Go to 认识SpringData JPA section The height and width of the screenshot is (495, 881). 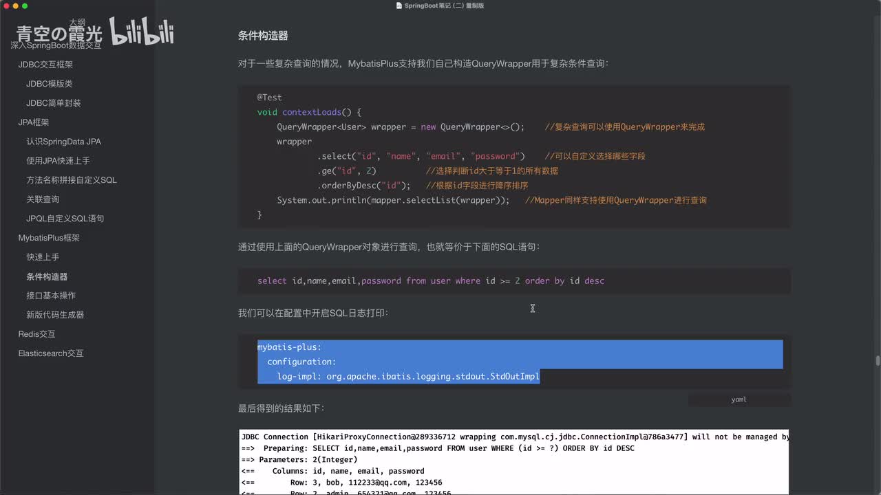[x=63, y=142]
